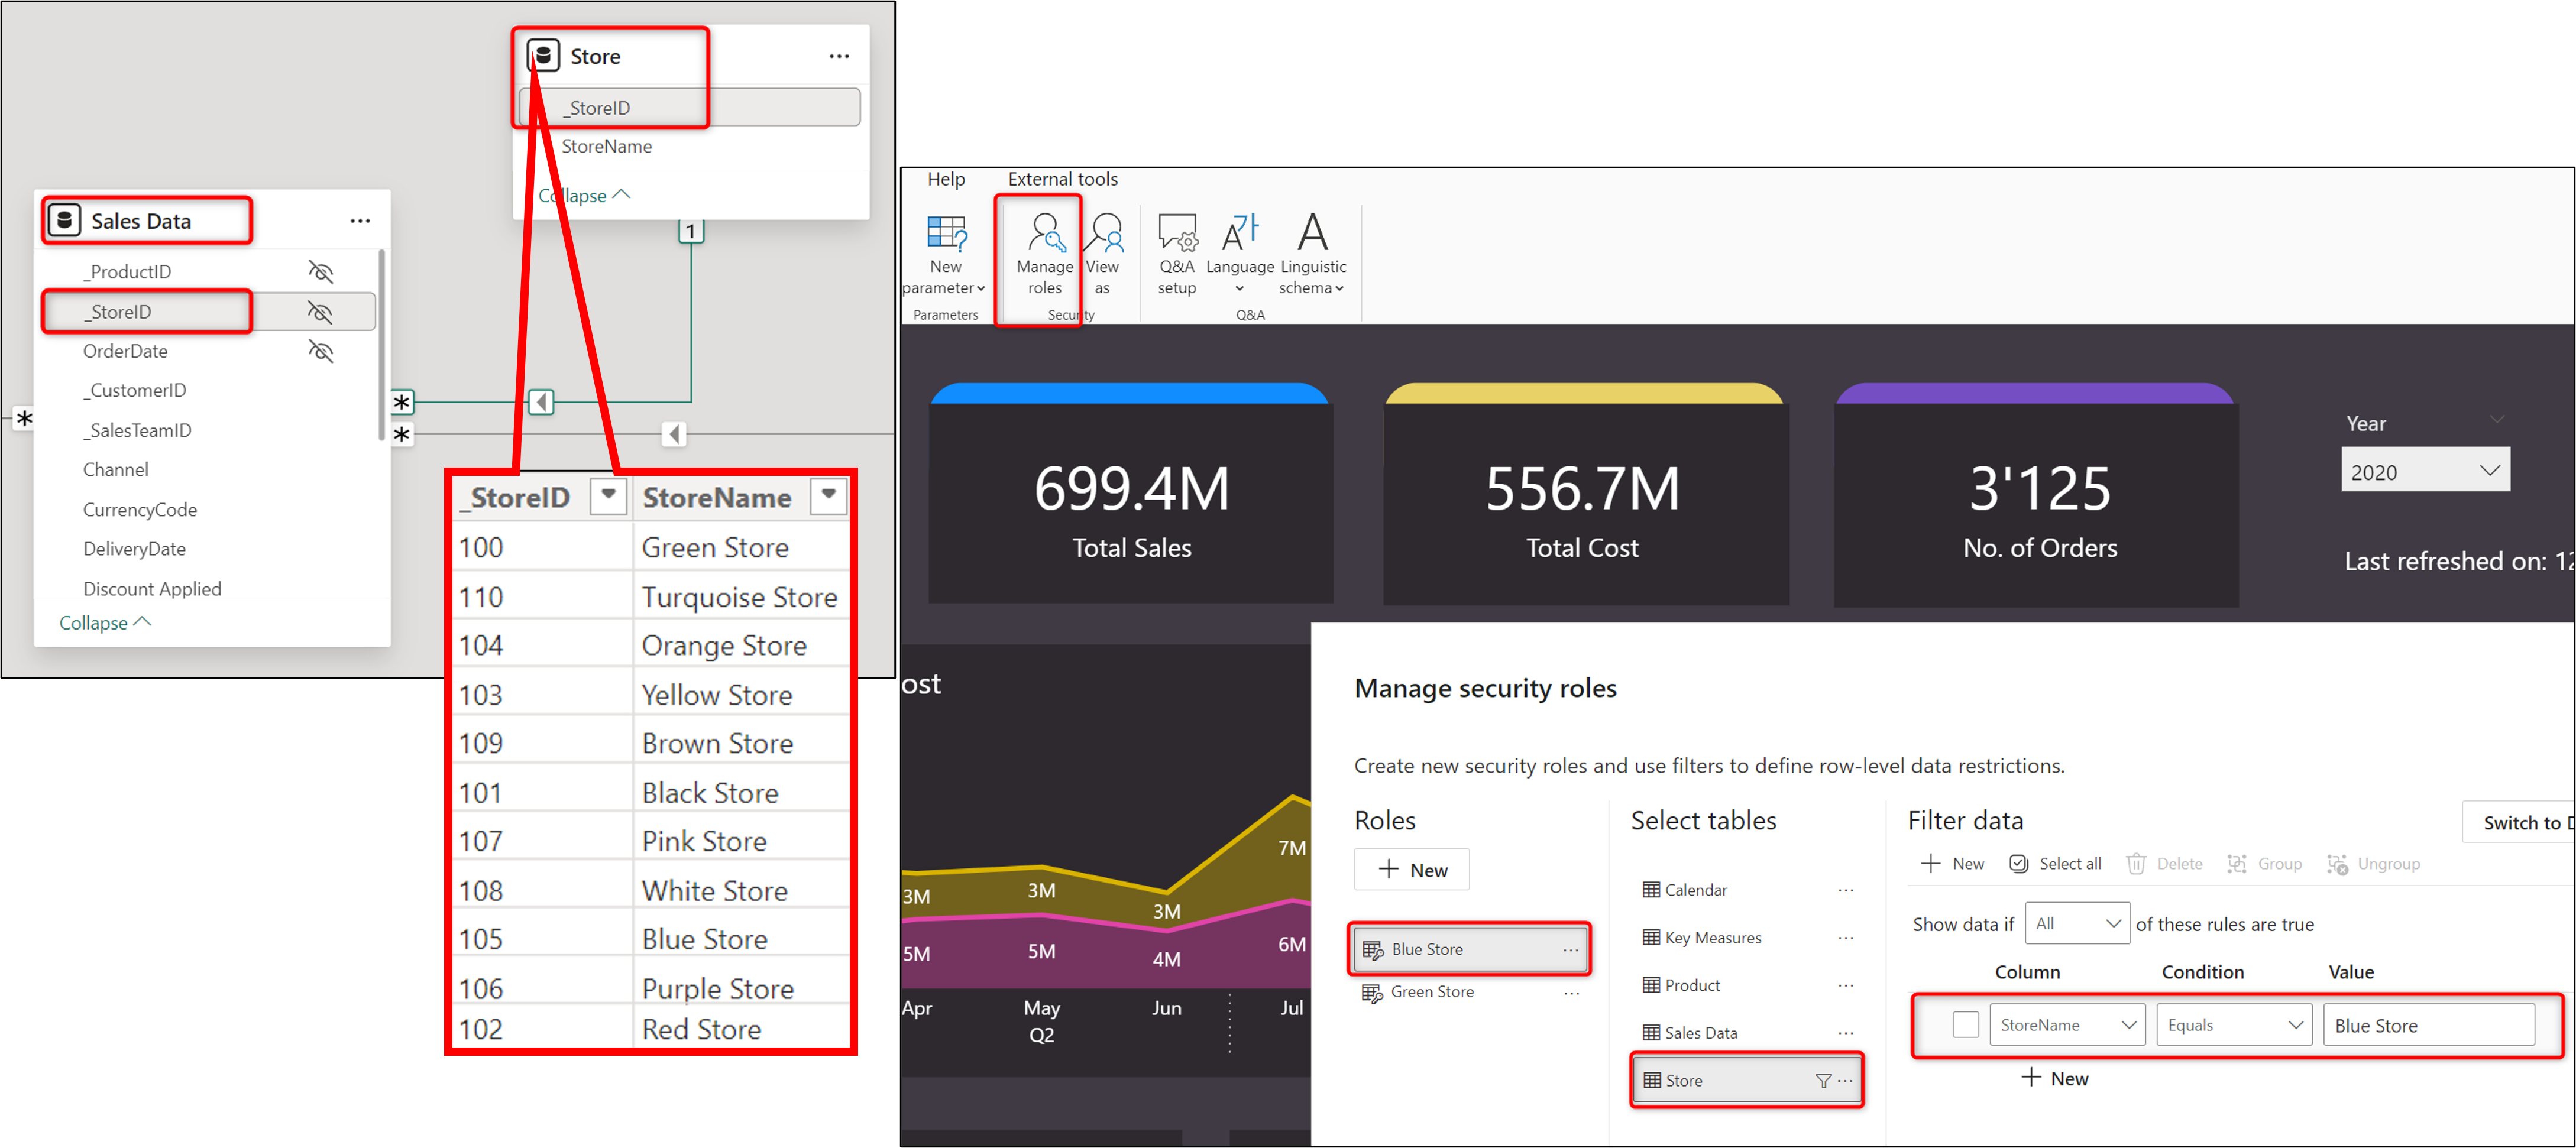Image resolution: width=2576 pixels, height=1148 pixels.
Task: Click Select all in Filter data toolbar
Action: click(x=2055, y=864)
